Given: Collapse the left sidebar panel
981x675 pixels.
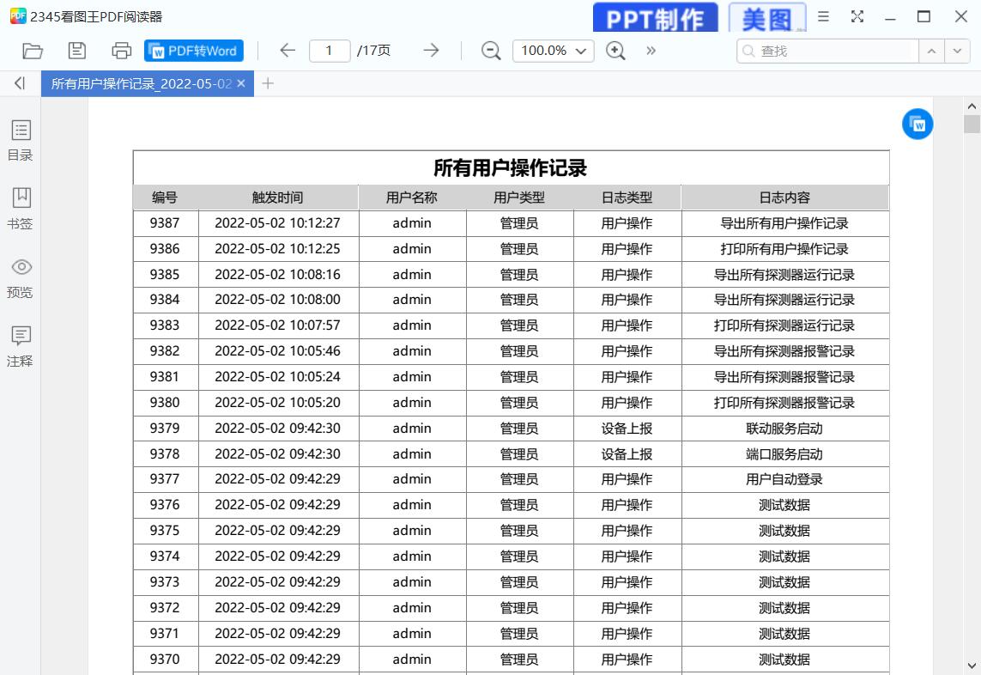Looking at the screenshot, I should coord(20,83).
